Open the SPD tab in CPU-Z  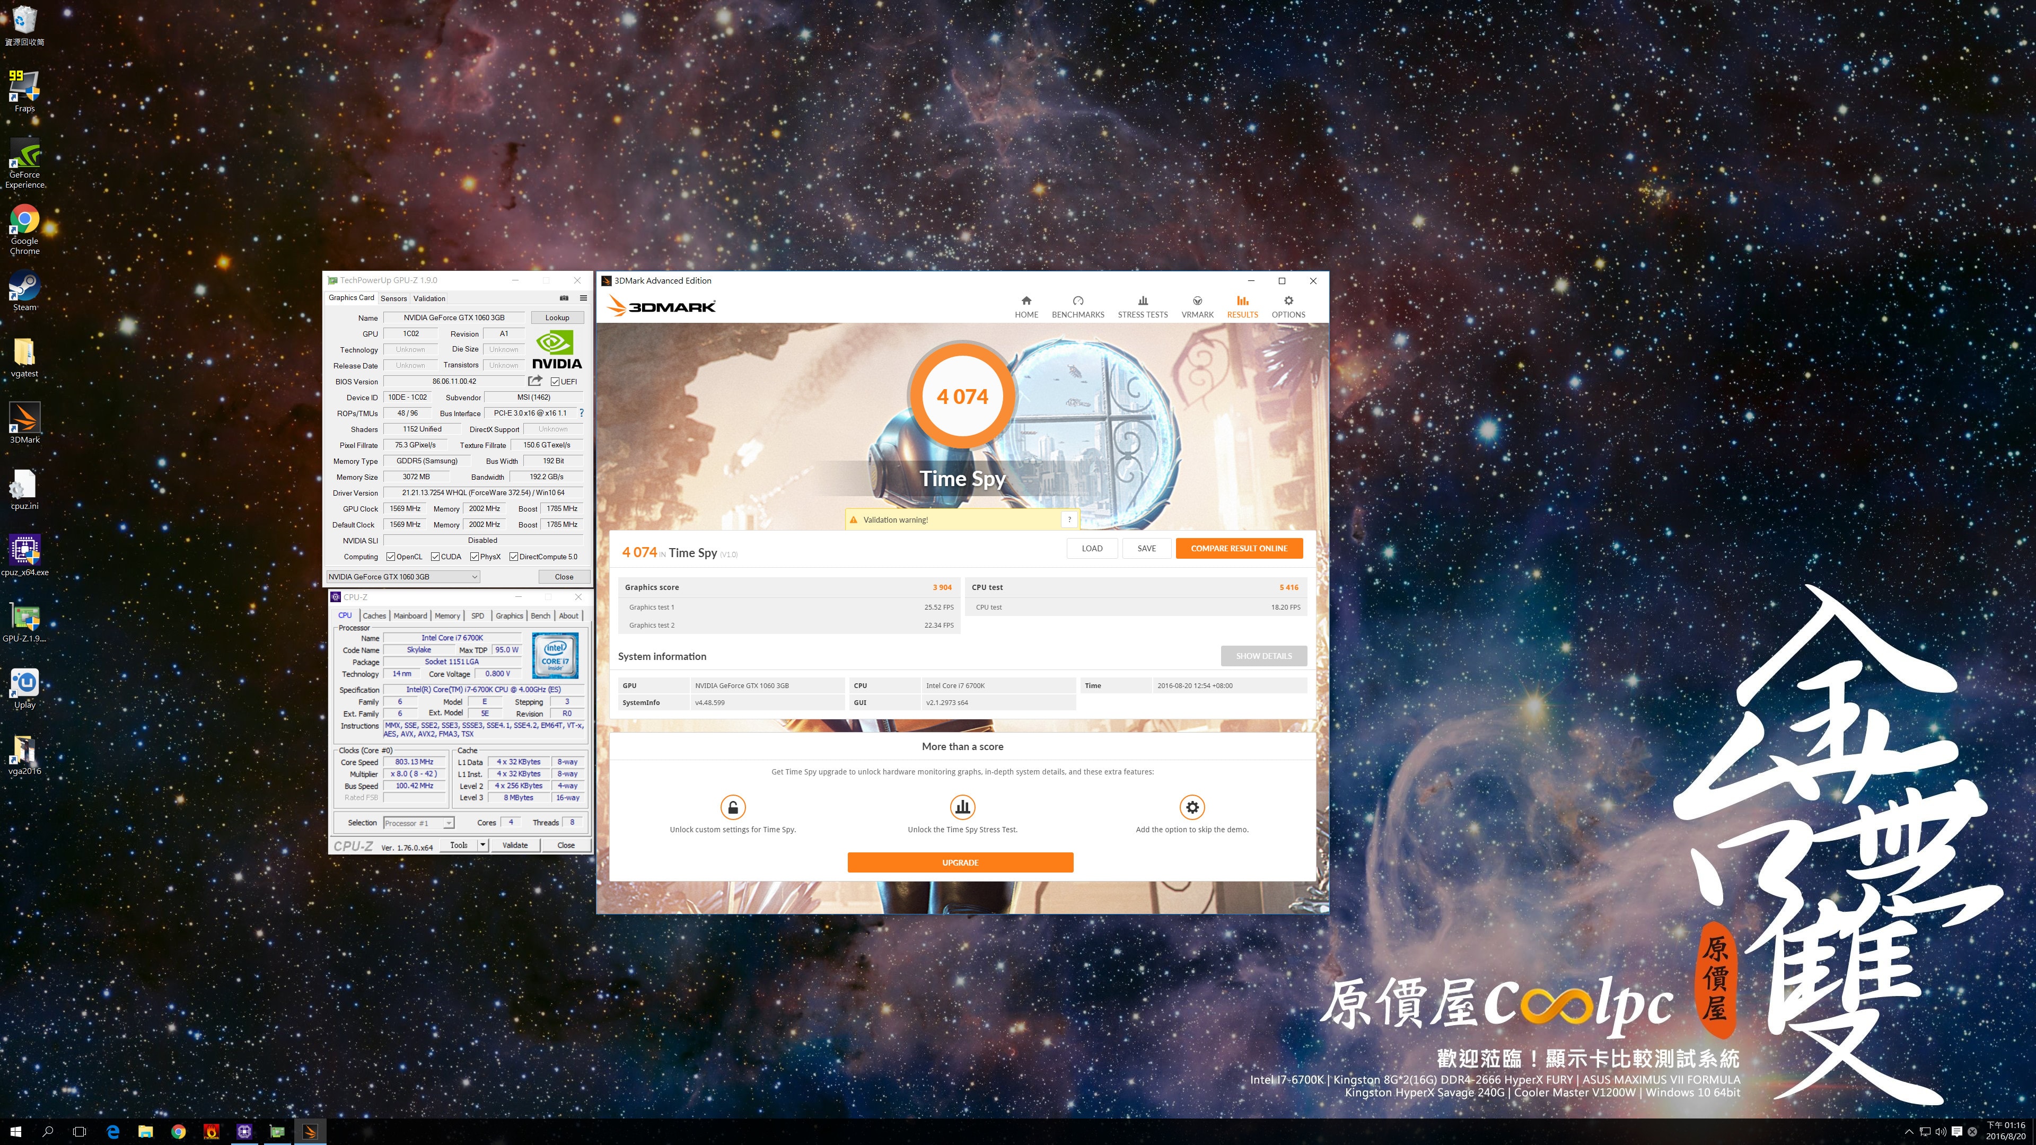coord(477,615)
